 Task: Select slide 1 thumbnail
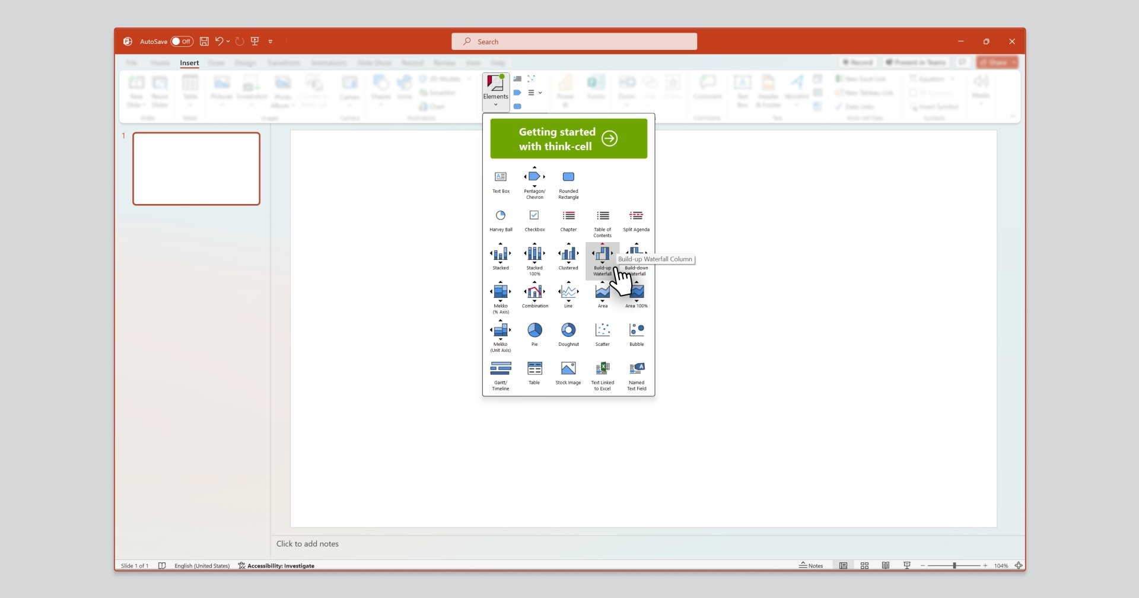coord(196,168)
